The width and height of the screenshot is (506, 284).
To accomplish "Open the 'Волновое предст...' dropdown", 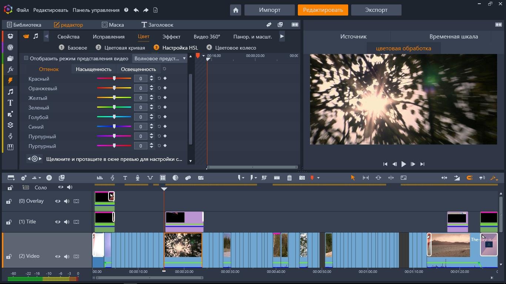I will click(160, 58).
